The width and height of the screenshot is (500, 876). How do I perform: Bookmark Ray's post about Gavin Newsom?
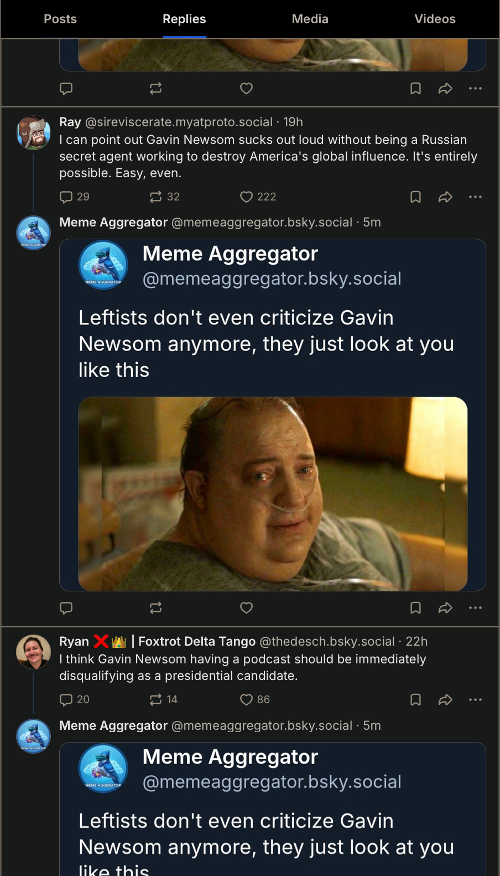[x=415, y=197]
